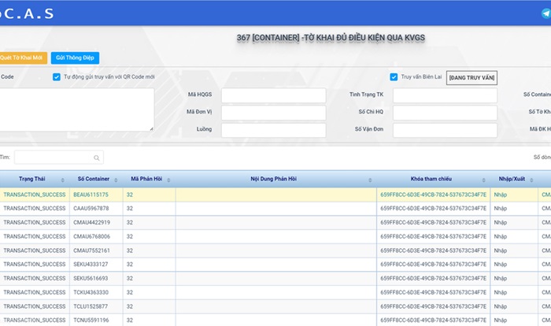Focus the Mã HQGS input field

[273, 95]
